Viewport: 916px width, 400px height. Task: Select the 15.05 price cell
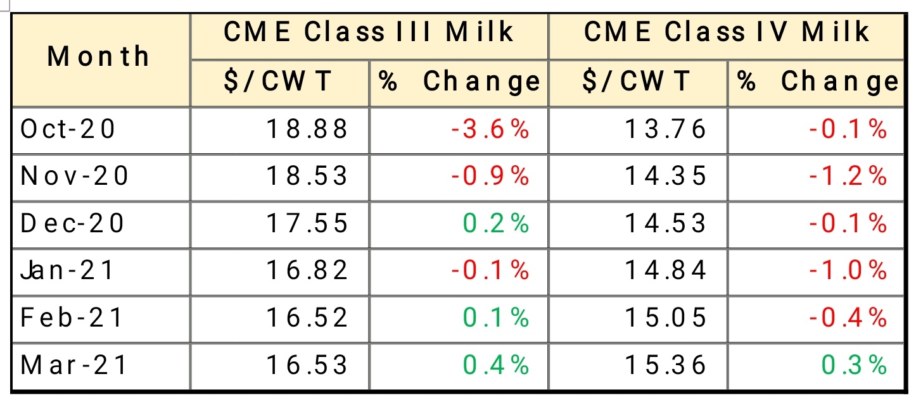pos(665,317)
